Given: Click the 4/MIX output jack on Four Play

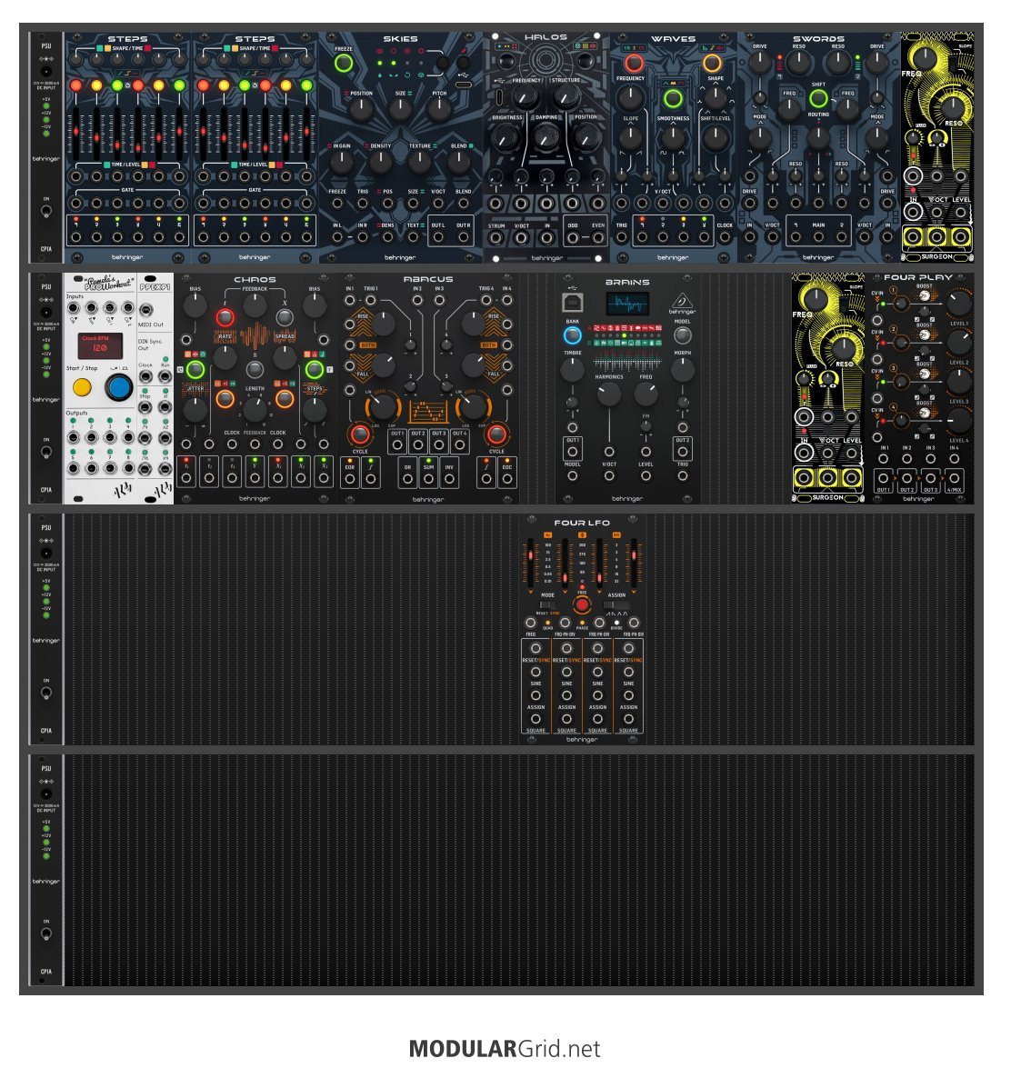Looking at the screenshot, I should (954, 478).
